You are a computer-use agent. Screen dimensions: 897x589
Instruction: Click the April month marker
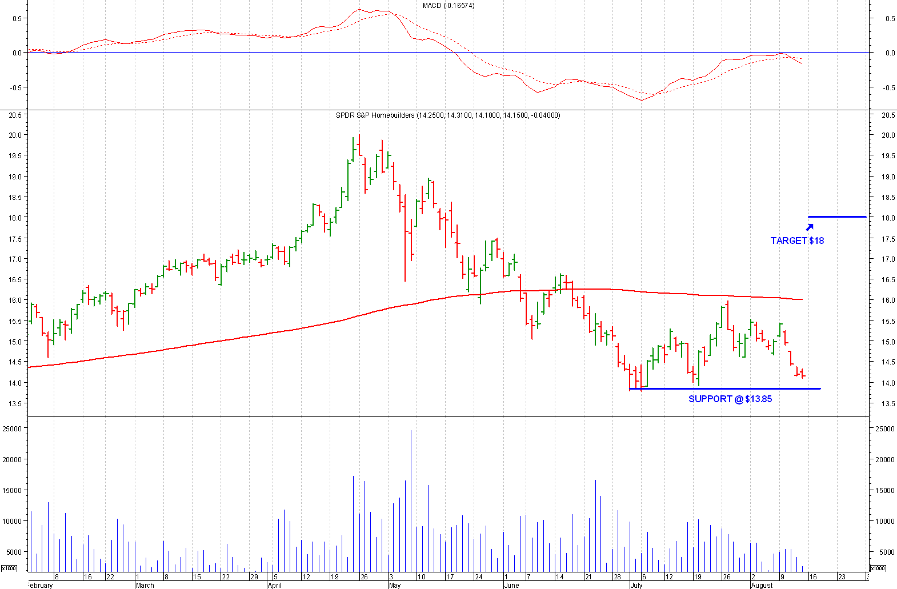point(275,585)
